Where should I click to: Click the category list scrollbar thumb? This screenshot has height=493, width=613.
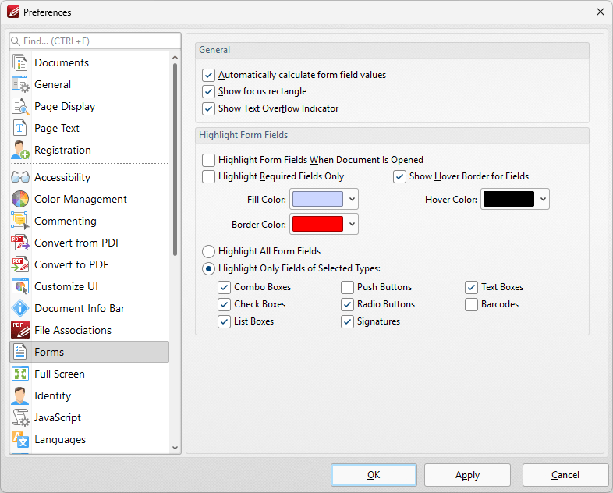pyautogui.click(x=175, y=159)
